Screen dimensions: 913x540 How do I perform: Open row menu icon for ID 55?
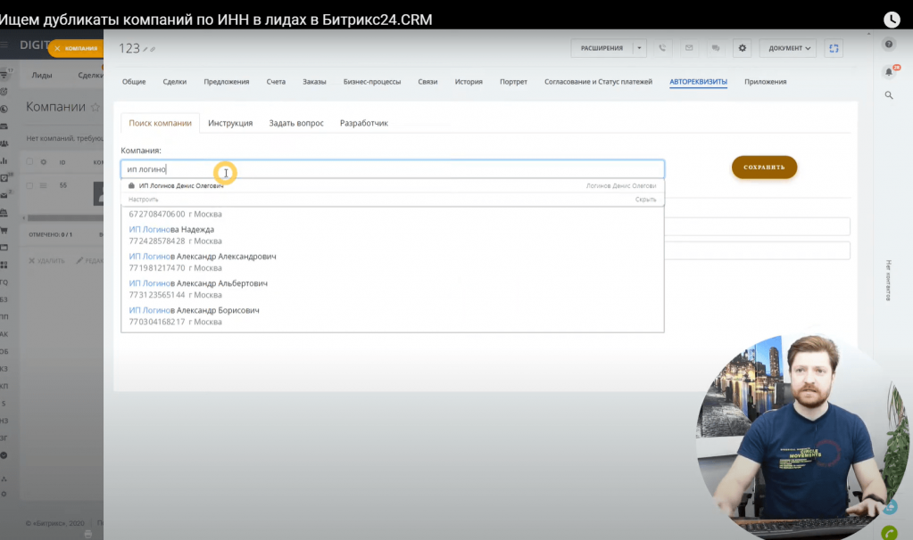43,186
